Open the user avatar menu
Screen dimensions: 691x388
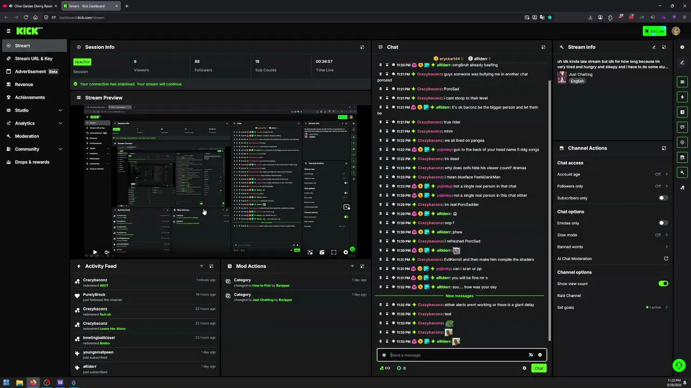click(676, 31)
